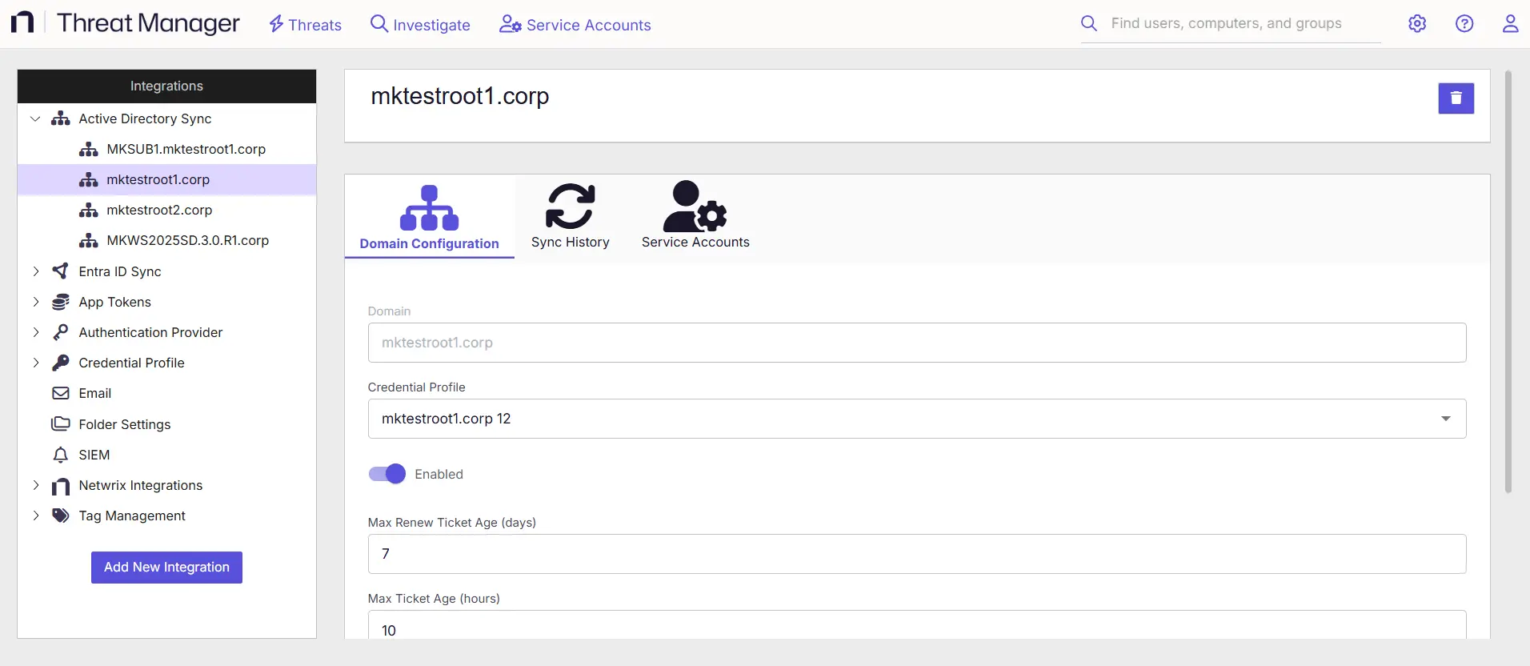Open the Investigate page

click(420, 25)
